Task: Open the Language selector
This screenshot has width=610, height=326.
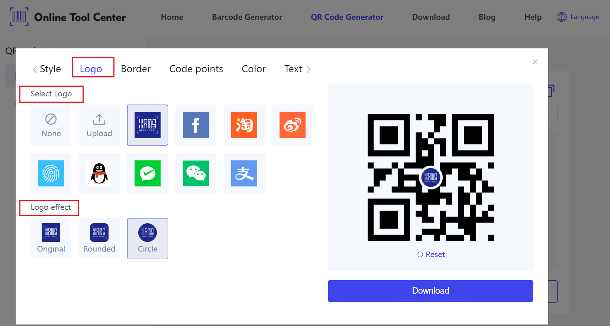Action: pyautogui.click(x=578, y=17)
